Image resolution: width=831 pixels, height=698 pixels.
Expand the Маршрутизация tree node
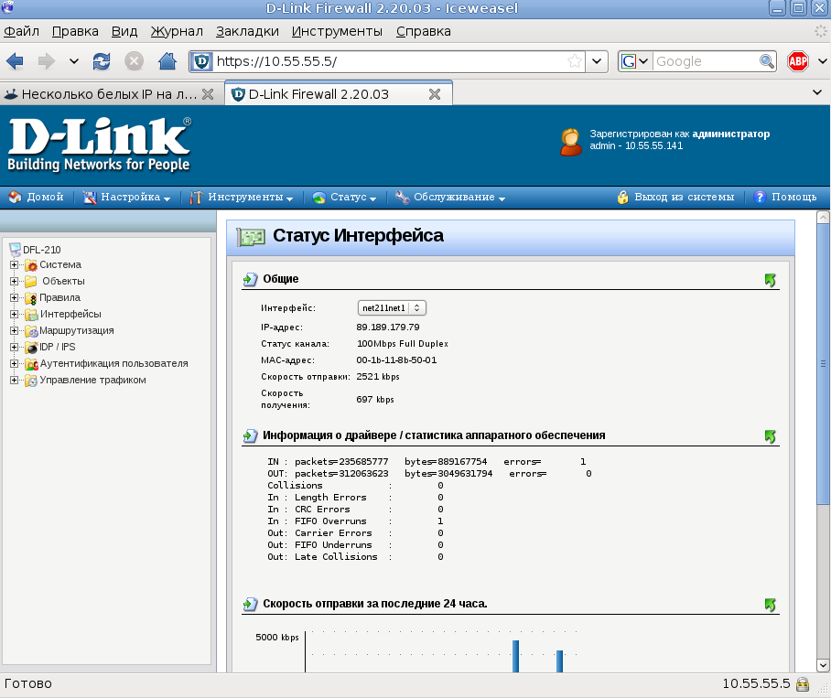click(15, 330)
